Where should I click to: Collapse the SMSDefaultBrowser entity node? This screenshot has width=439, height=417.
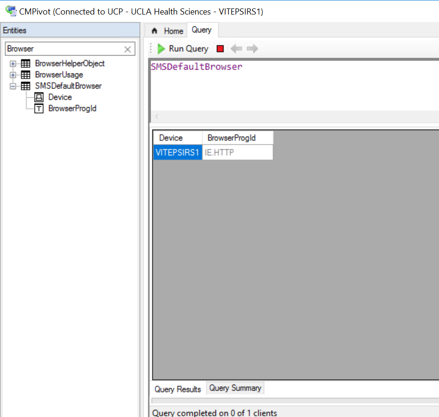pyautogui.click(x=13, y=86)
